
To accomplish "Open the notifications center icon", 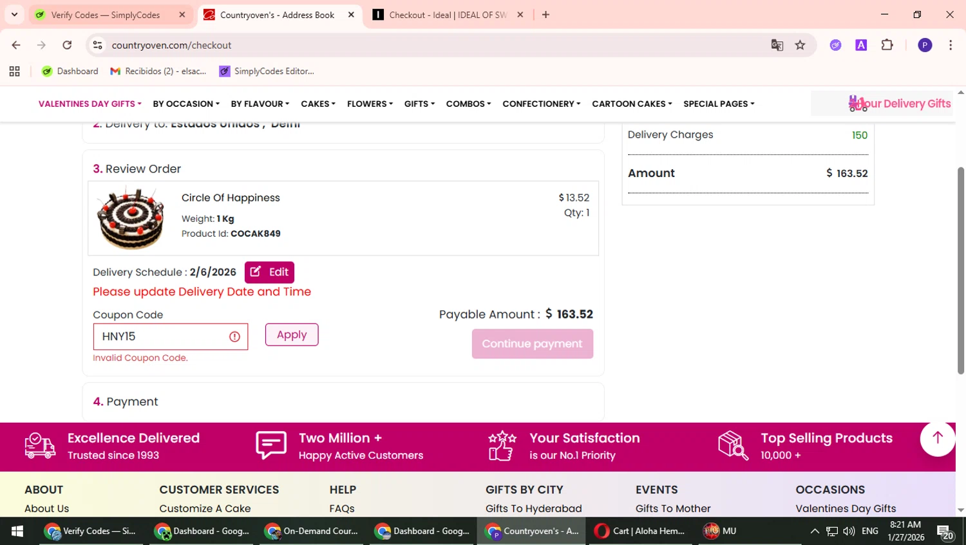I will click(945, 532).
